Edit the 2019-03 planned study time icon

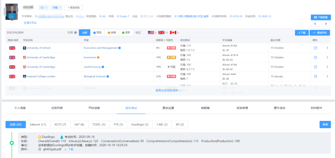click(x=231, y=16)
